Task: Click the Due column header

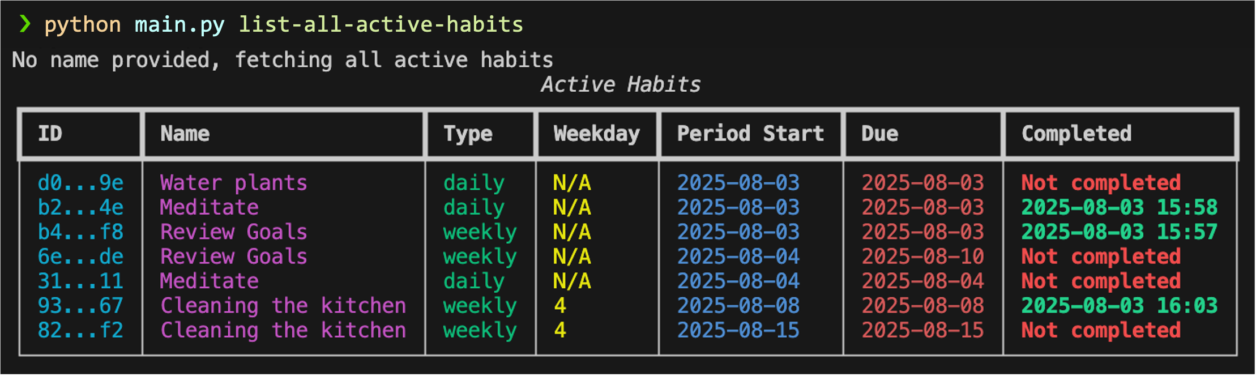Action: tap(879, 134)
